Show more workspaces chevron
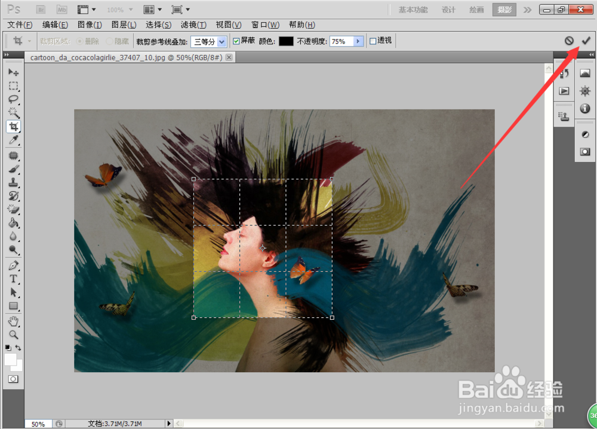Image resolution: width=597 pixels, height=429 pixels. click(x=527, y=10)
